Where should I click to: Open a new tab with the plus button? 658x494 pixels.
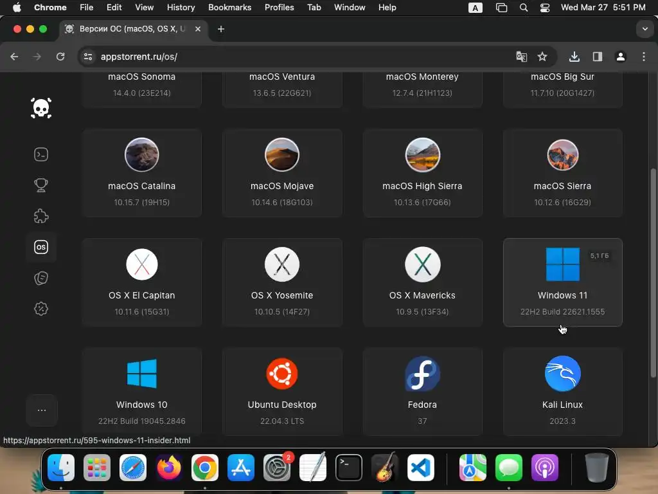(x=221, y=29)
